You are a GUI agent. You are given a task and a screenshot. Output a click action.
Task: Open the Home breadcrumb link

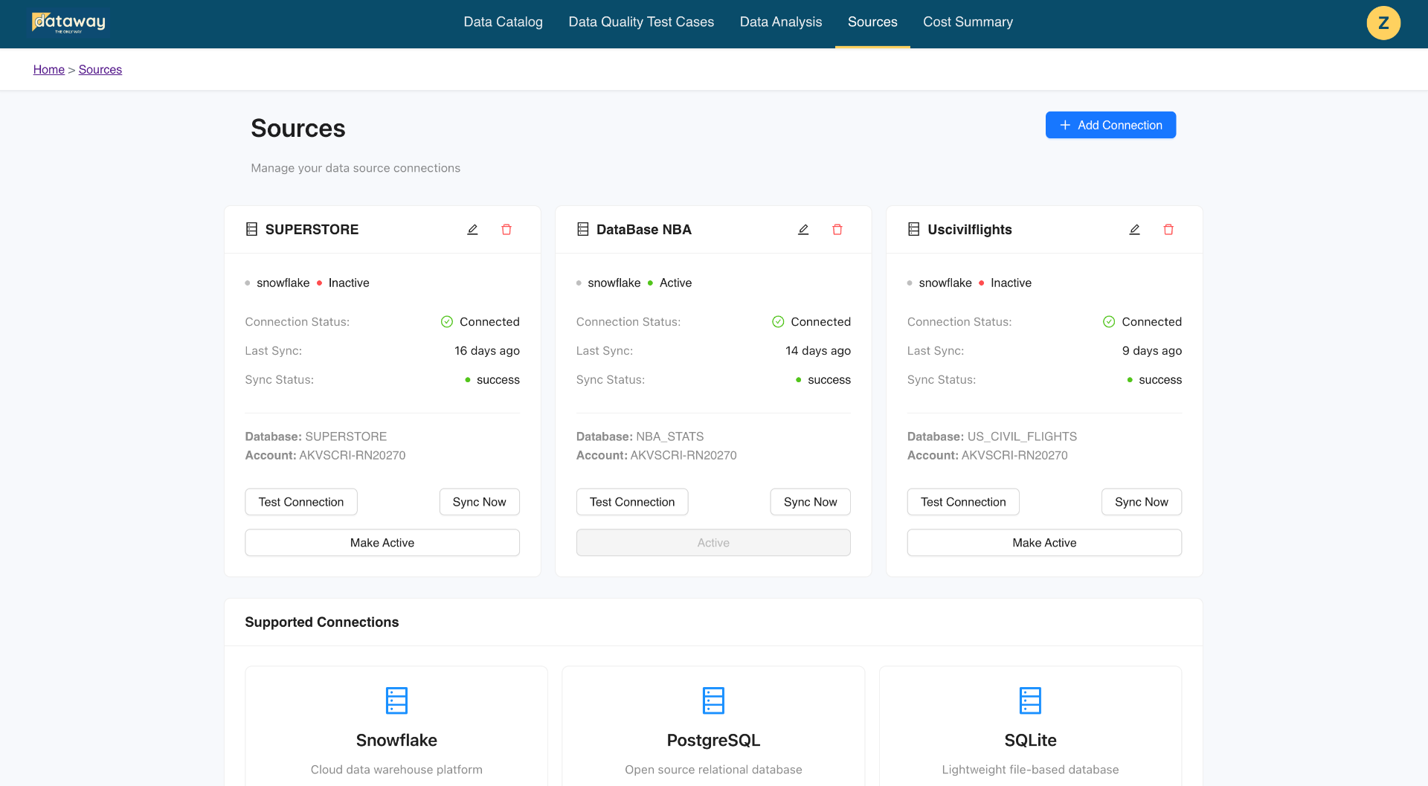click(48, 69)
